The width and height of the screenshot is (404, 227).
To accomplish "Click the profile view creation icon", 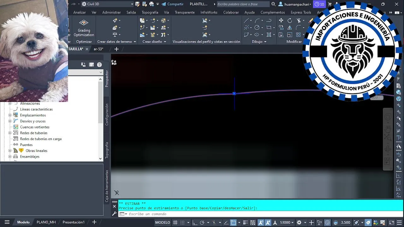I will click(205, 20).
